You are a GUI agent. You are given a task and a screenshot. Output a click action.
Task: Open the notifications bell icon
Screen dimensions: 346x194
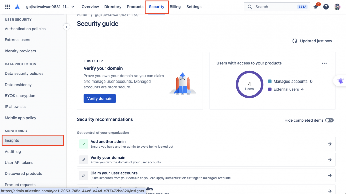[x=316, y=7]
